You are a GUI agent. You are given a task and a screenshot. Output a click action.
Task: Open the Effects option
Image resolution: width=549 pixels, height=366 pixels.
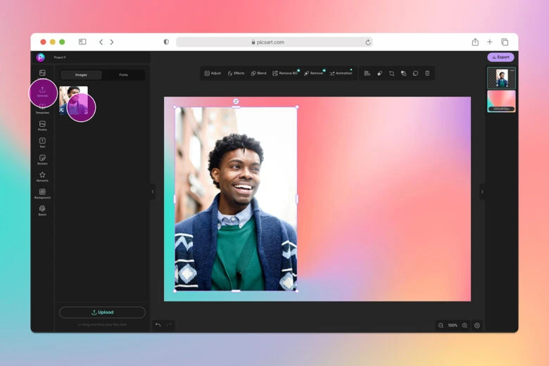pyautogui.click(x=236, y=73)
